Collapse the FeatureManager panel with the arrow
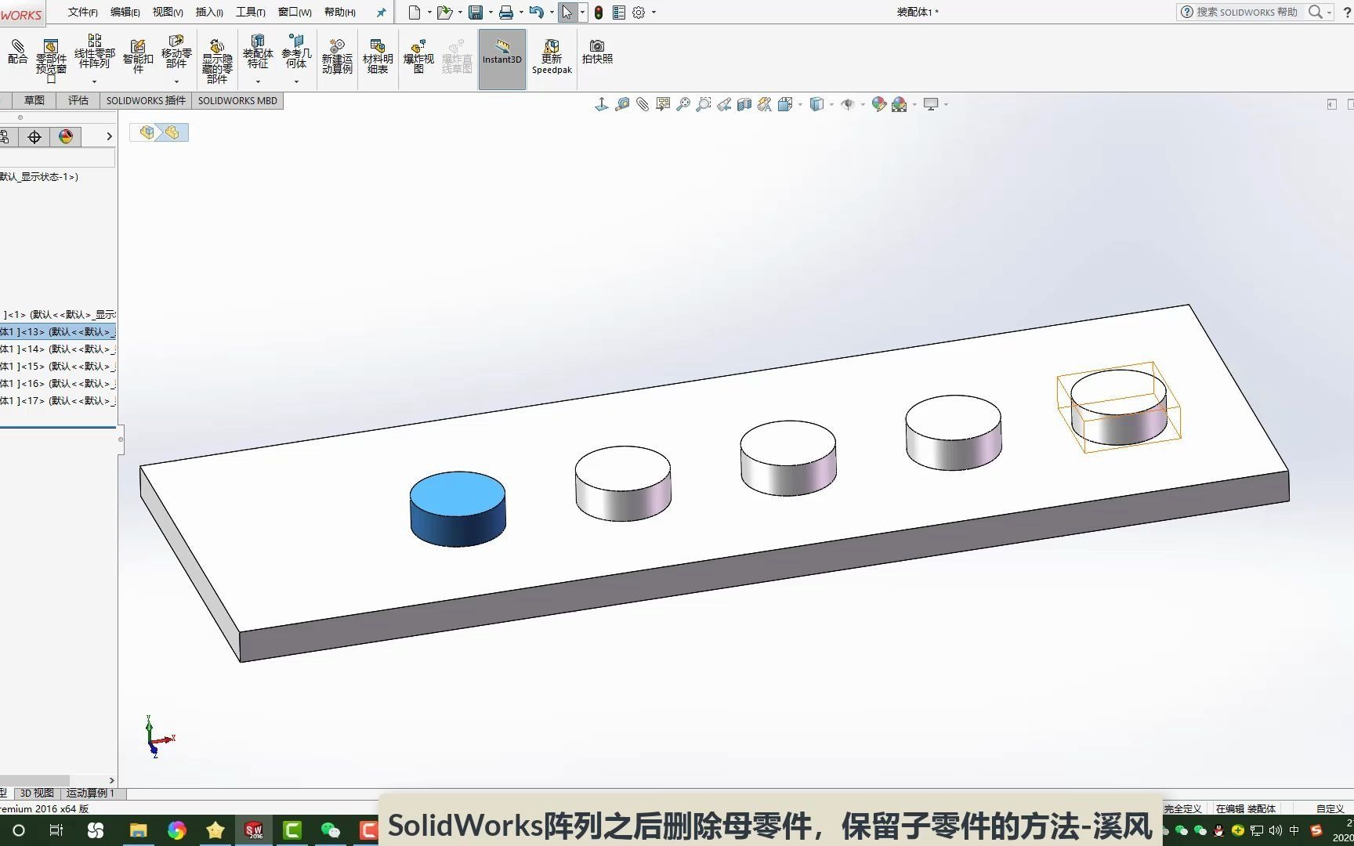This screenshot has width=1354, height=846. (108, 136)
